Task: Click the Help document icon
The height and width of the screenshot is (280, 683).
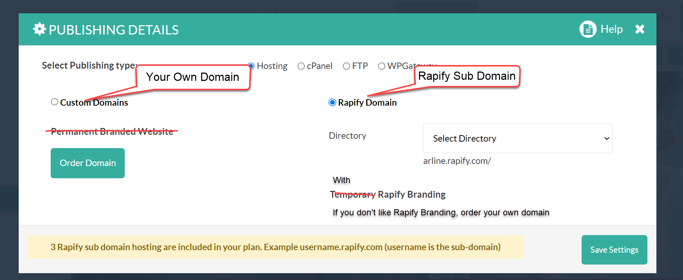Action: point(588,29)
